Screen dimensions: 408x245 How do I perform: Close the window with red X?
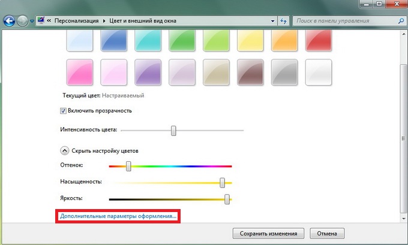coord(396,4)
